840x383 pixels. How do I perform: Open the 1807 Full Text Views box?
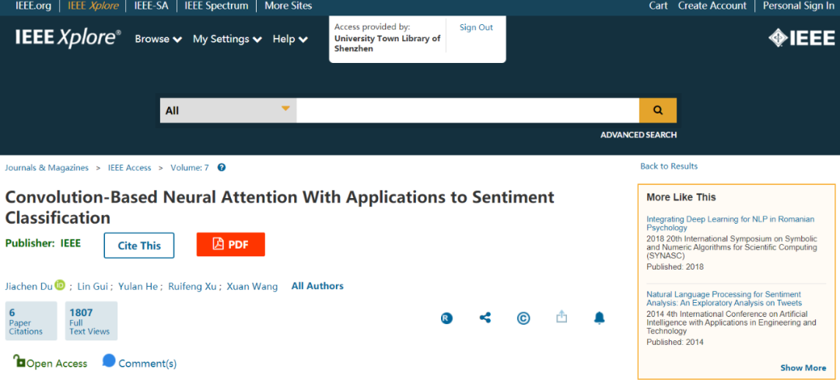[x=91, y=321]
